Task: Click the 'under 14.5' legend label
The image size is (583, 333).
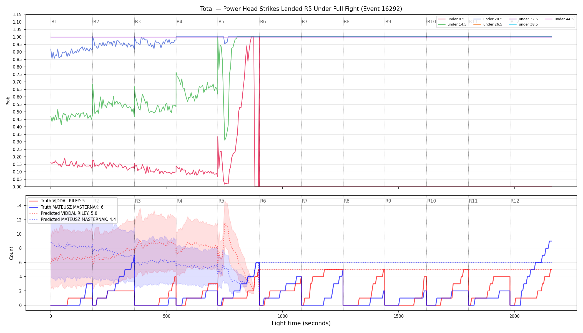Action: 457,24
